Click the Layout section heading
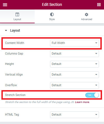Screen dimensions: 104x124 pyautogui.click(x=15, y=31)
